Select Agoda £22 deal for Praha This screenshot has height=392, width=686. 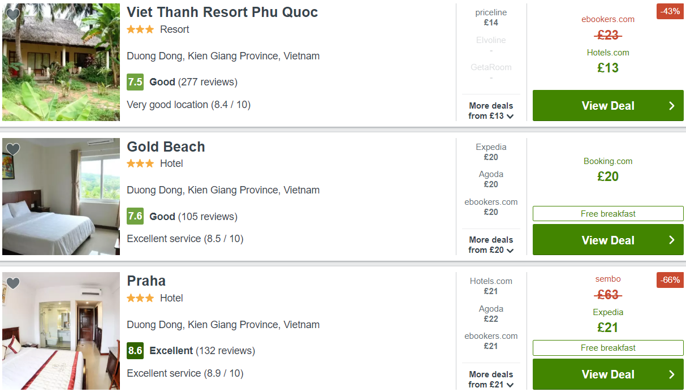(491, 314)
